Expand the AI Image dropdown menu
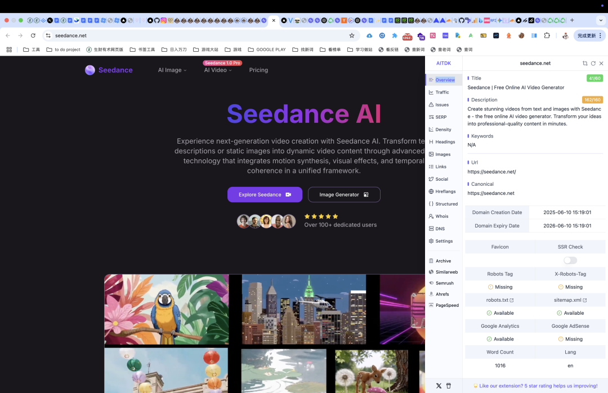Screen dimensions: 608x393 (x=172, y=70)
